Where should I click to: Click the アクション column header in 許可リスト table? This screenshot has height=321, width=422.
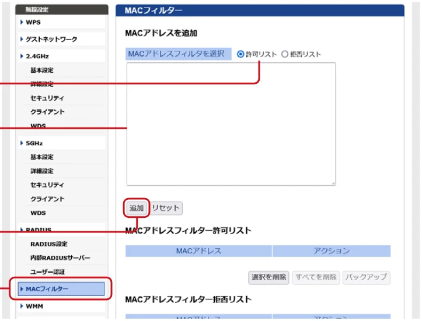332,251
